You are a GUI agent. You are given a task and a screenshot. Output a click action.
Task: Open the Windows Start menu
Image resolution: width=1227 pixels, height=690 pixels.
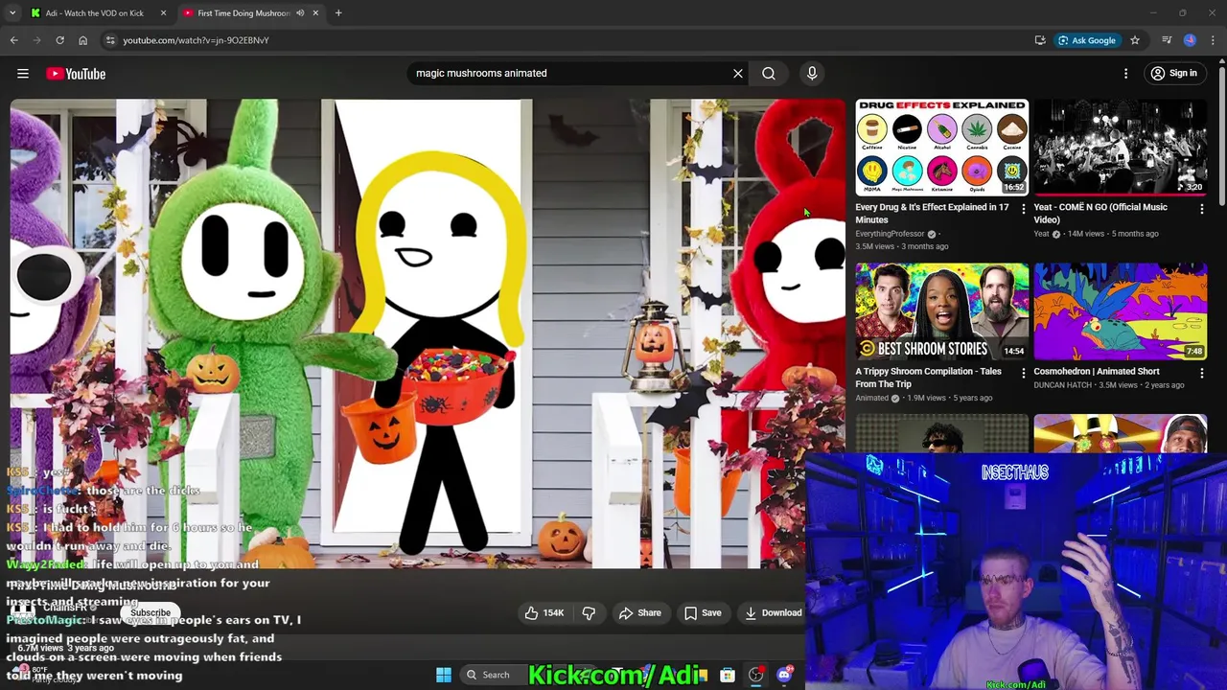point(444,675)
